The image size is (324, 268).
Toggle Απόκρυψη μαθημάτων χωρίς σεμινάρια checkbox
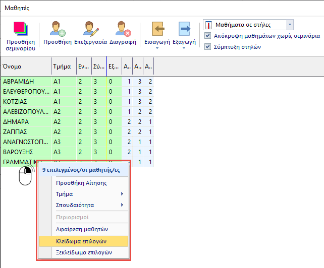click(x=208, y=36)
